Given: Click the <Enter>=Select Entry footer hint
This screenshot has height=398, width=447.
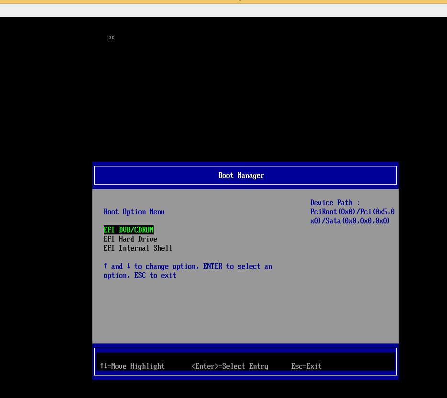Looking at the screenshot, I should click(x=230, y=366).
